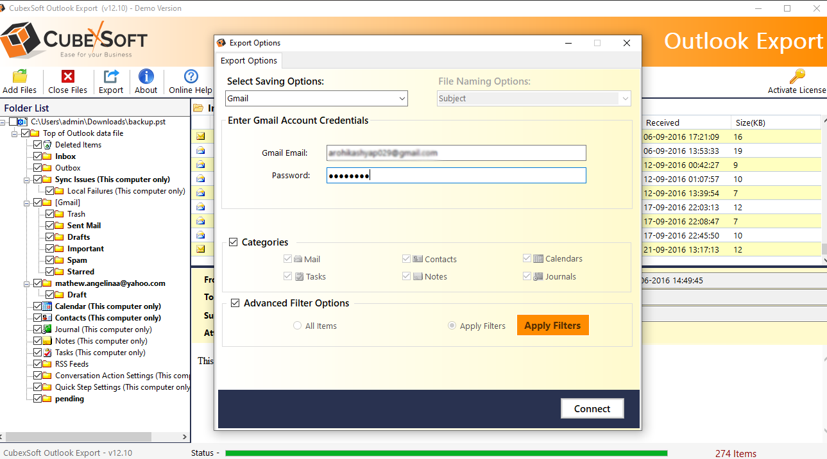Sort by the Received column header

tap(686, 122)
